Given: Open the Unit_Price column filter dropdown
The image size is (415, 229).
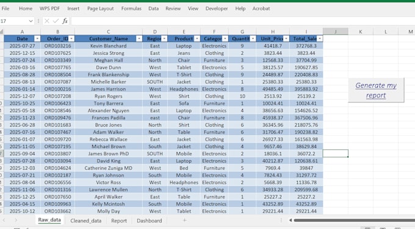Looking at the screenshot, I should [286, 38].
